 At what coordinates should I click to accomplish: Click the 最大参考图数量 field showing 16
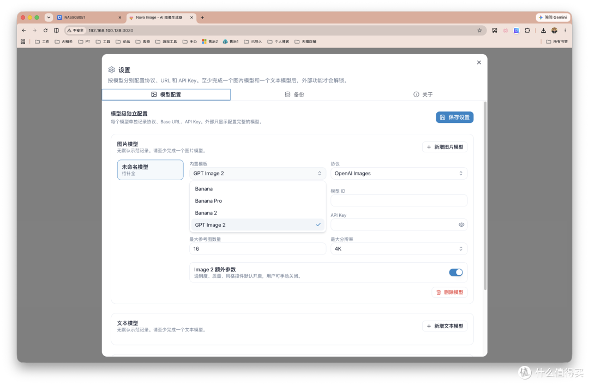tap(257, 248)
